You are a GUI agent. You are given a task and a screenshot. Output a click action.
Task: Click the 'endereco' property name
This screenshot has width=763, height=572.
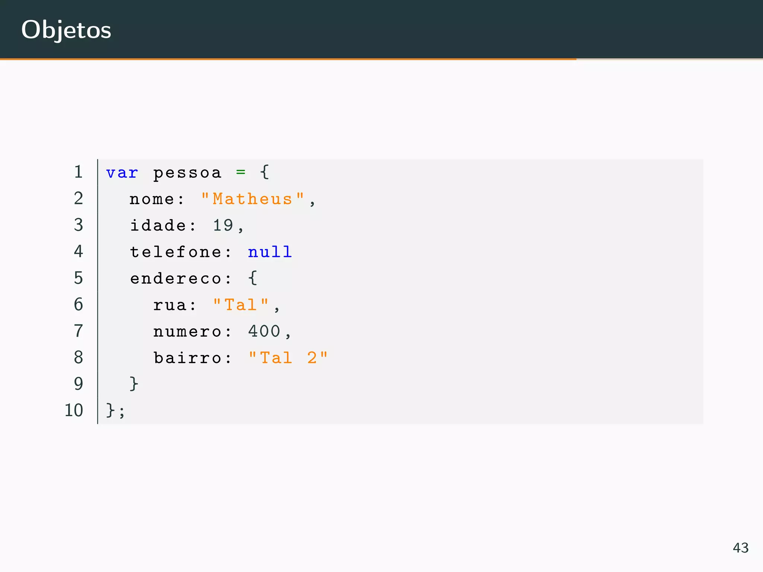click(x=176, y=279)
